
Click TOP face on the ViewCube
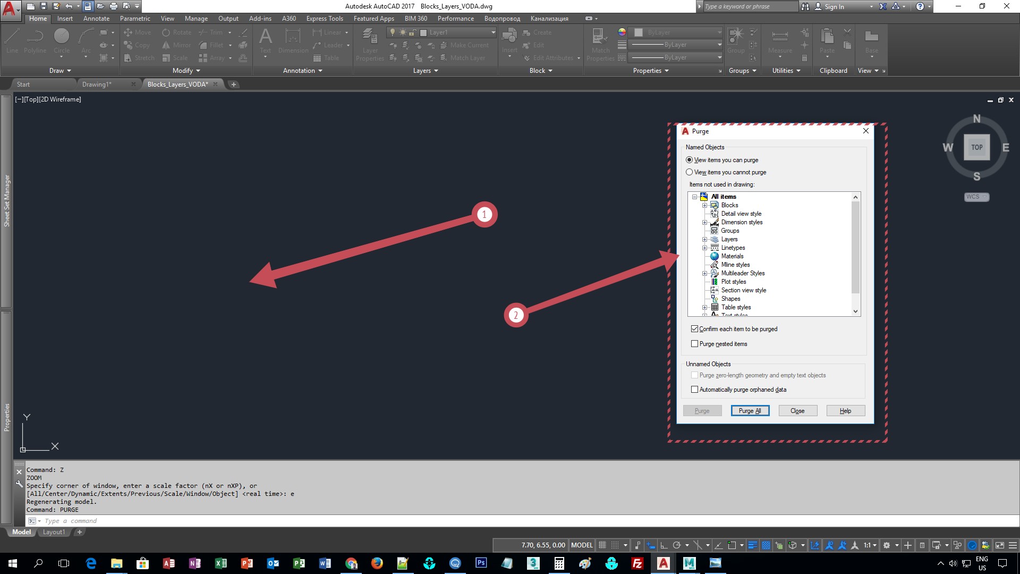point(976,148)
